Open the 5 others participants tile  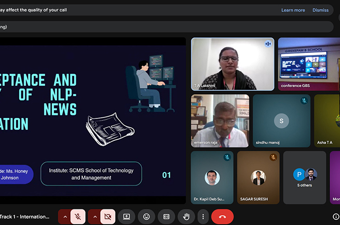tap(305, 177)
